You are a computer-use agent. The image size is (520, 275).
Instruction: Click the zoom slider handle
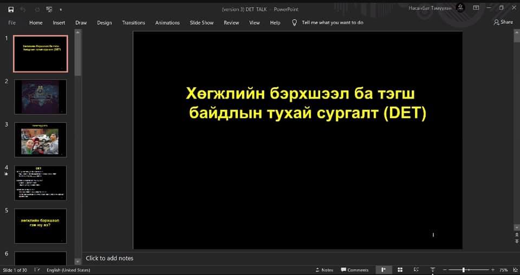click(x=464, y=270)
